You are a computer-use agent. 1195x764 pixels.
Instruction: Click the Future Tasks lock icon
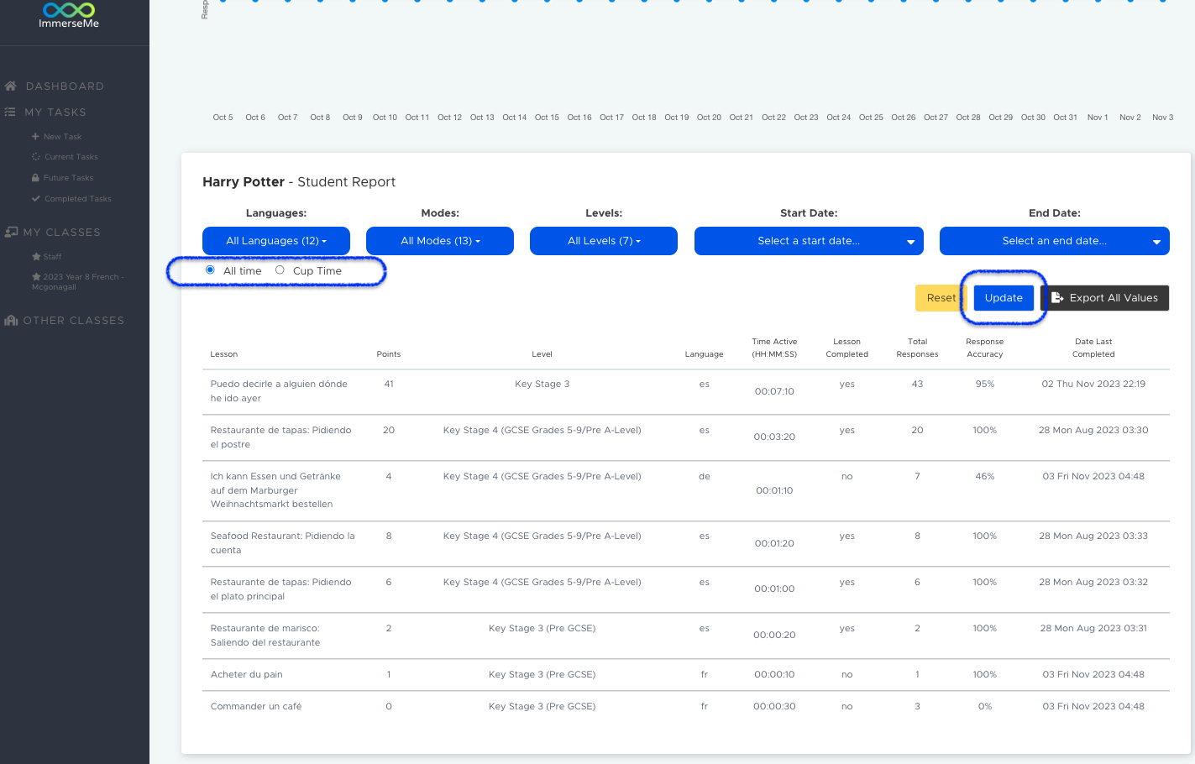point(35,178)
